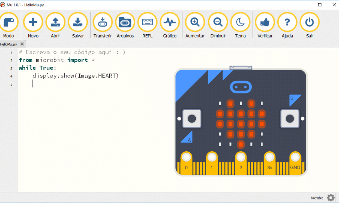The width and height of the screenshot is (339, 203).
Task: Quit Mu with Sair button
Action: click(x=309, y=23)
